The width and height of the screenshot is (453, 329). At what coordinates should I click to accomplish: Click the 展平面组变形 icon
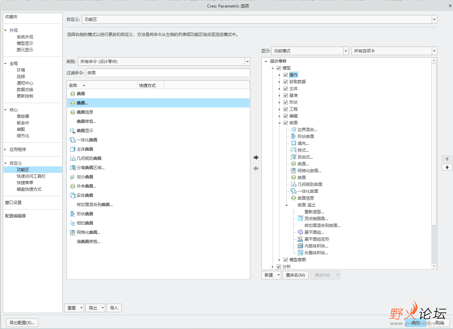pyautogui.click(x=300, y=239)
